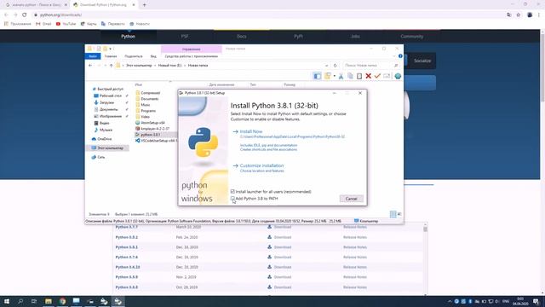This screenshot has width=545, height=307.
Task: Open the dropdown beside the folder options icon
Action: (334, 76)
